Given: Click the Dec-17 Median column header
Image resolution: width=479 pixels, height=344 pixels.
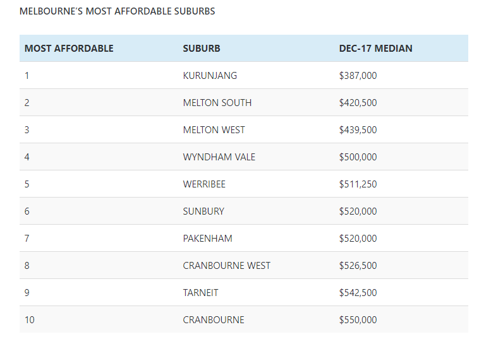Looking at the screenshot, I should [x=375, y=49].
